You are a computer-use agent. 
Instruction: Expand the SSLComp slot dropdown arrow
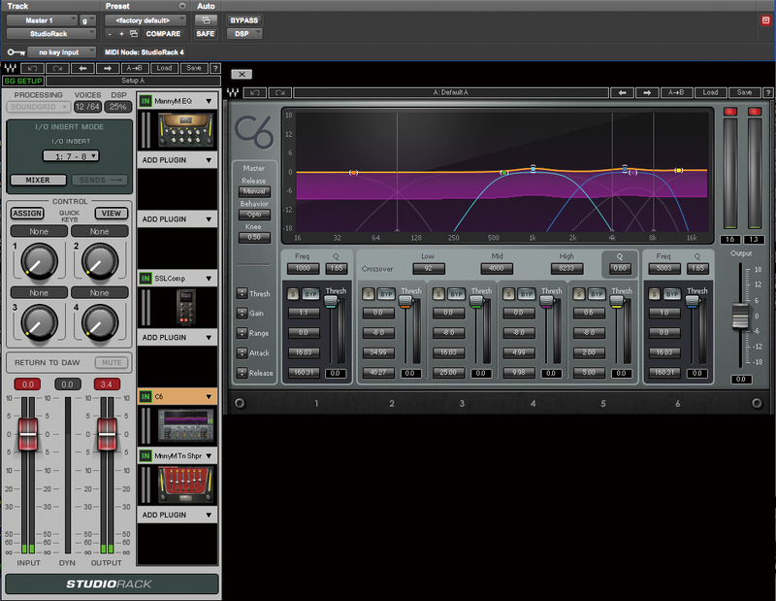pos(209,279)
